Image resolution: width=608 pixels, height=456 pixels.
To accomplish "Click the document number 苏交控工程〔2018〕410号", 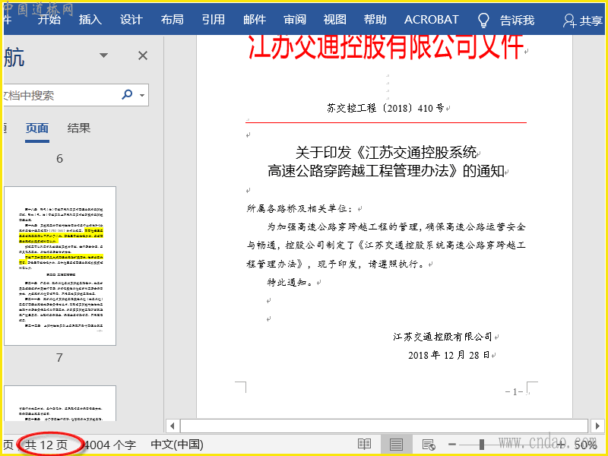I will 385,108.
